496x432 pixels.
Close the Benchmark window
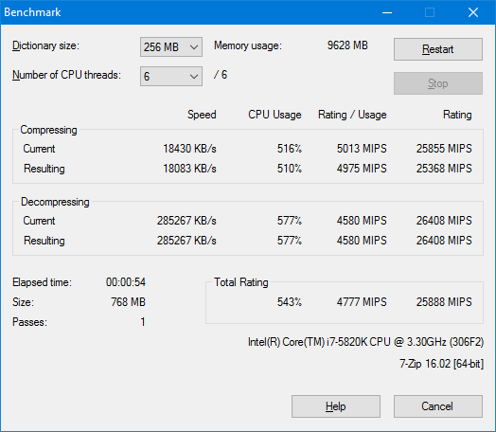(473, 12)
